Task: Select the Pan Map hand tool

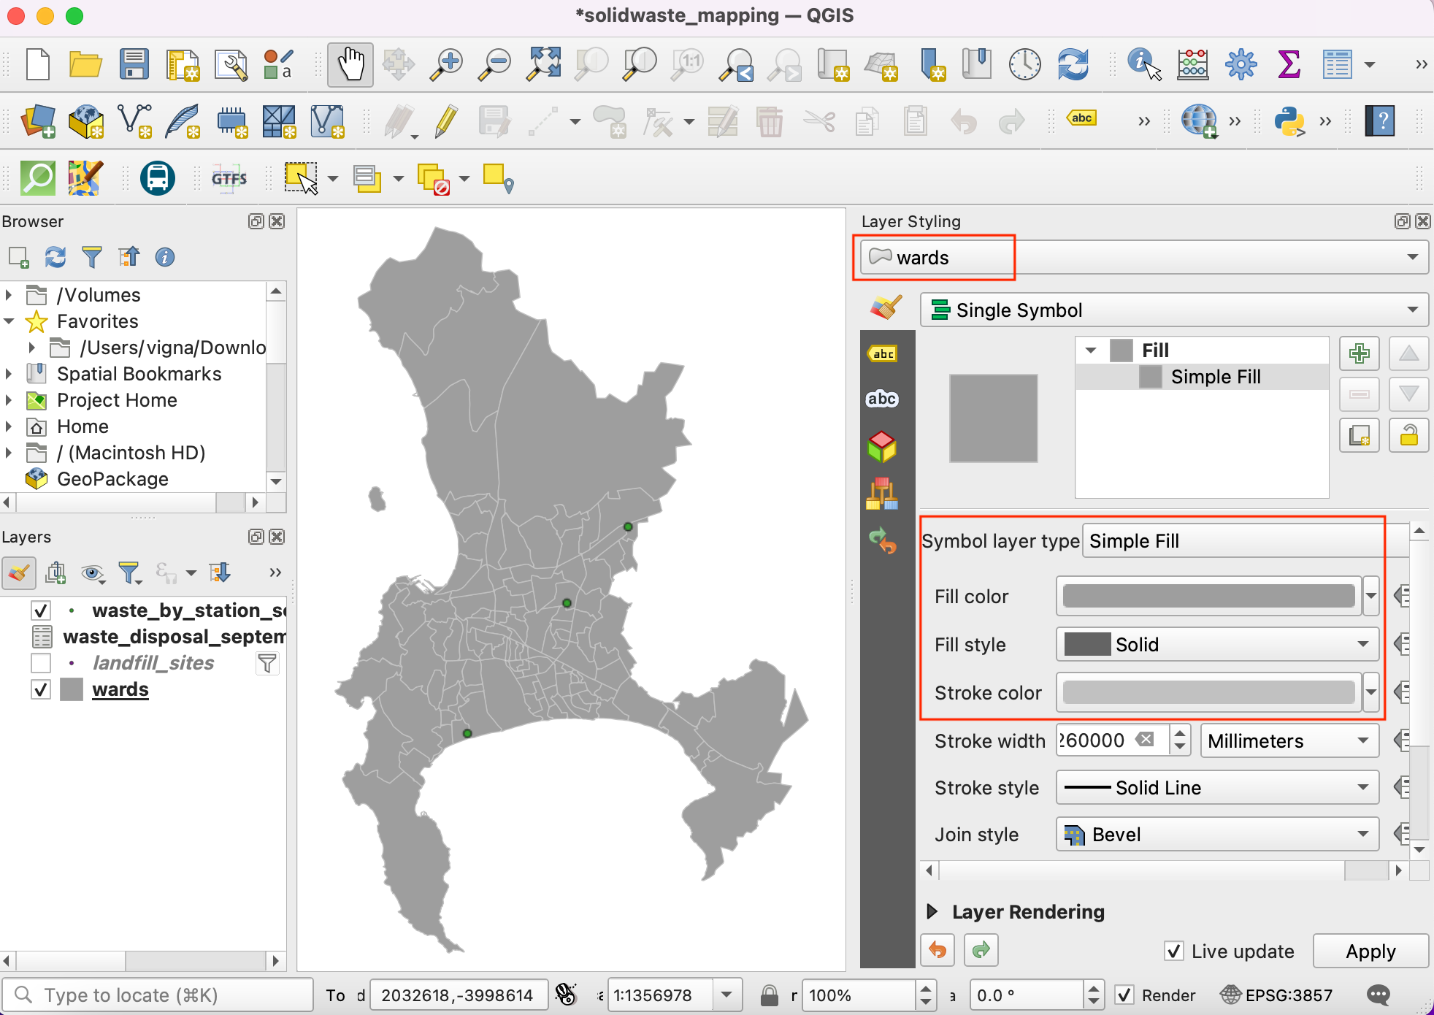Action: 350,64
